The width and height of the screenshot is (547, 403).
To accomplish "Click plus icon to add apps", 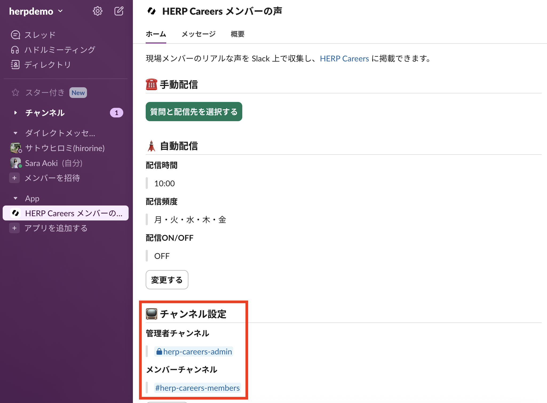I will point(14,228).
